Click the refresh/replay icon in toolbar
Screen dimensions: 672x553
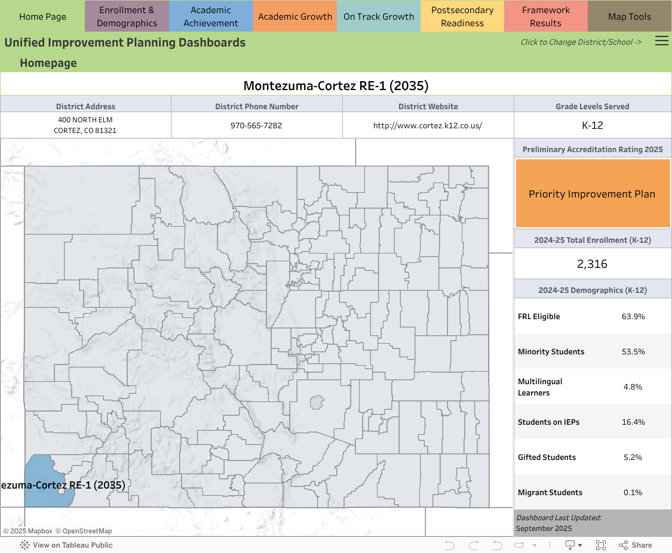tap(519, 545)
